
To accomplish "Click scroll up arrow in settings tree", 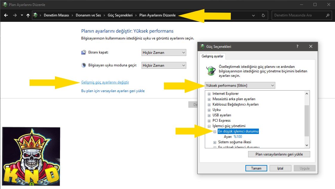I will point(307,94).
